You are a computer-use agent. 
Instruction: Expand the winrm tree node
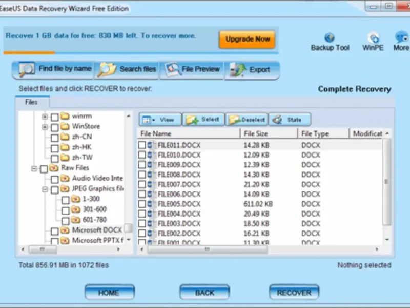click(45, 117)
